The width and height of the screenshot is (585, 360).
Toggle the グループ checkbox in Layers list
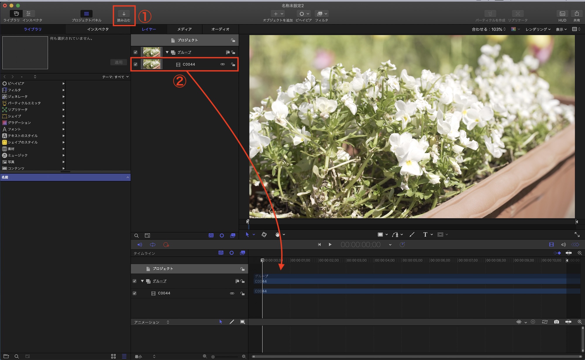click(135, 52)
